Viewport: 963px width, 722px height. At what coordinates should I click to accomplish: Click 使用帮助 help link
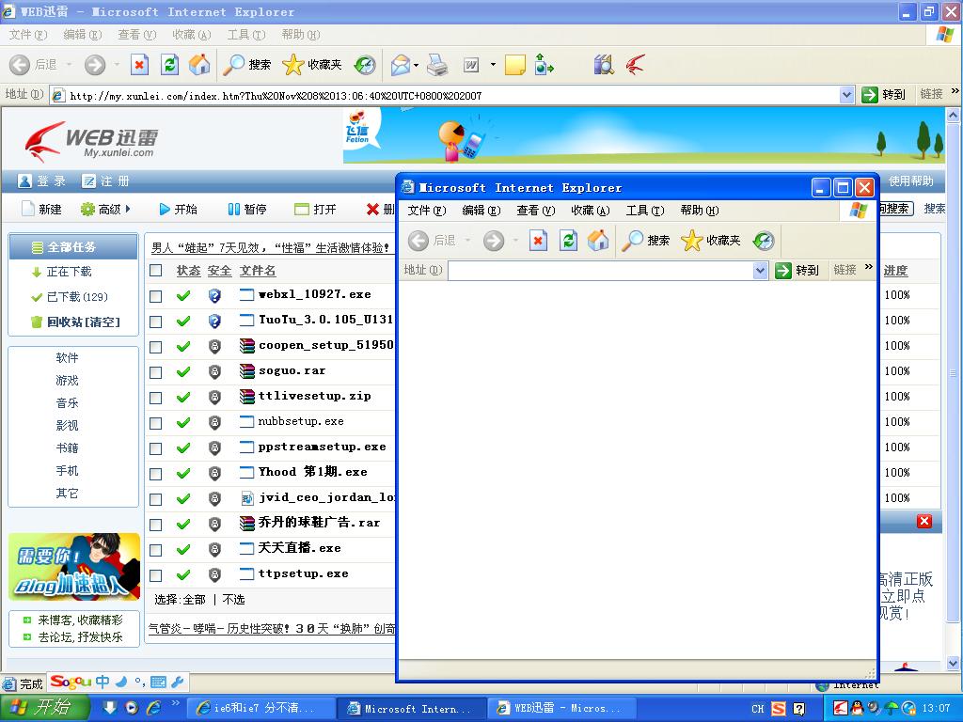[910, 181]
